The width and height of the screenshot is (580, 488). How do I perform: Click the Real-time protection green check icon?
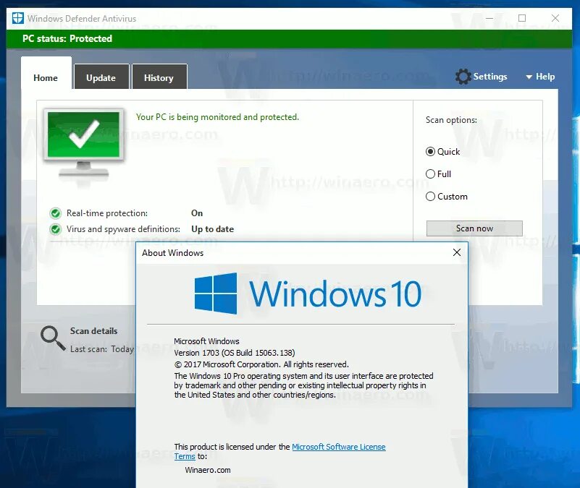click(x=56, y=213)
